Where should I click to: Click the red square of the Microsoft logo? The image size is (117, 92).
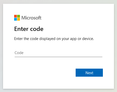15,16
